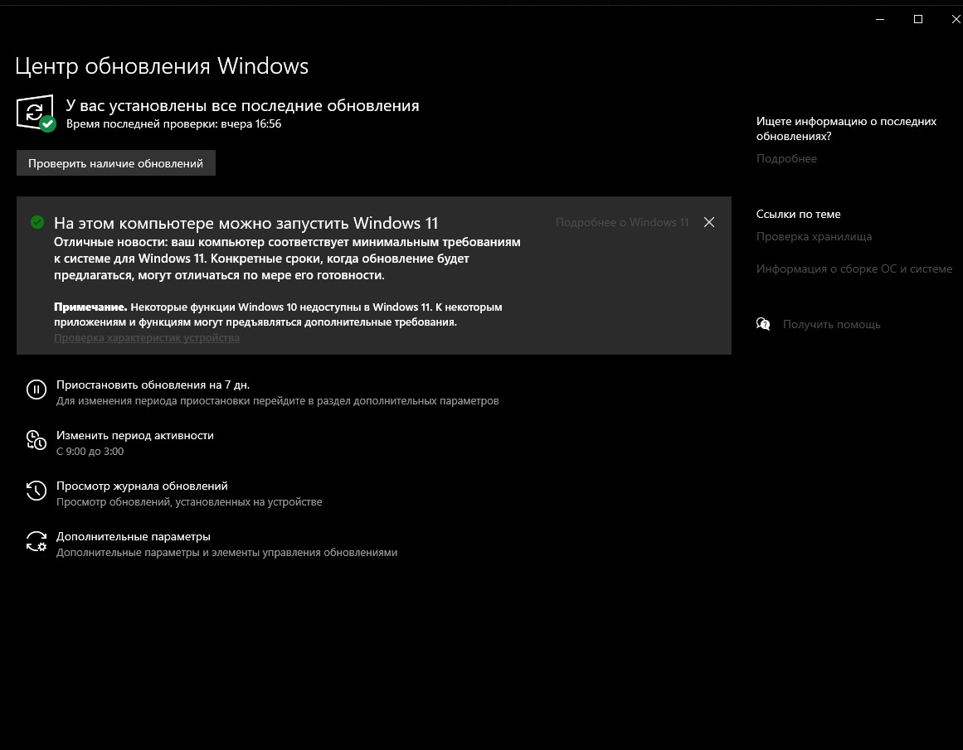Select 'Приостановить обновления на 7 дн.'
This screenshot has height=750, width=963.
(x=153, y=385)
